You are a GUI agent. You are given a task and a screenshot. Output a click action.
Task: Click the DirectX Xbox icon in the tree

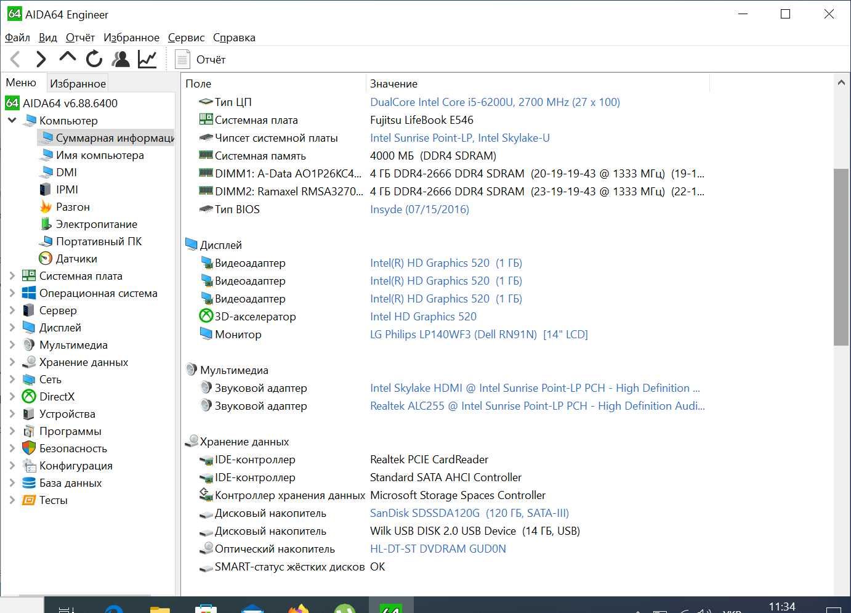[x=29, y=397]
